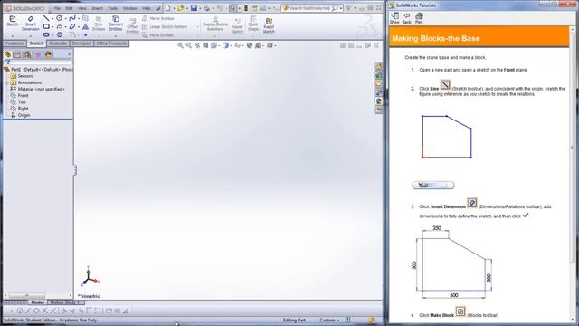Open the DimXpertManager tab
This screenshot has width=579, height=326.
pyautogui.click(x=38, y=54)
